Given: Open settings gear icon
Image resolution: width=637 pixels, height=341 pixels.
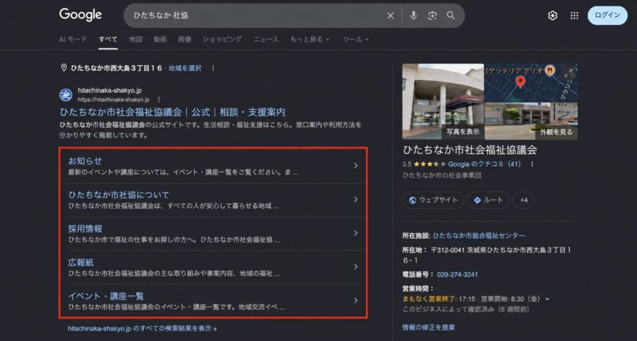Looking at the screenshot, I should point(552,16).
